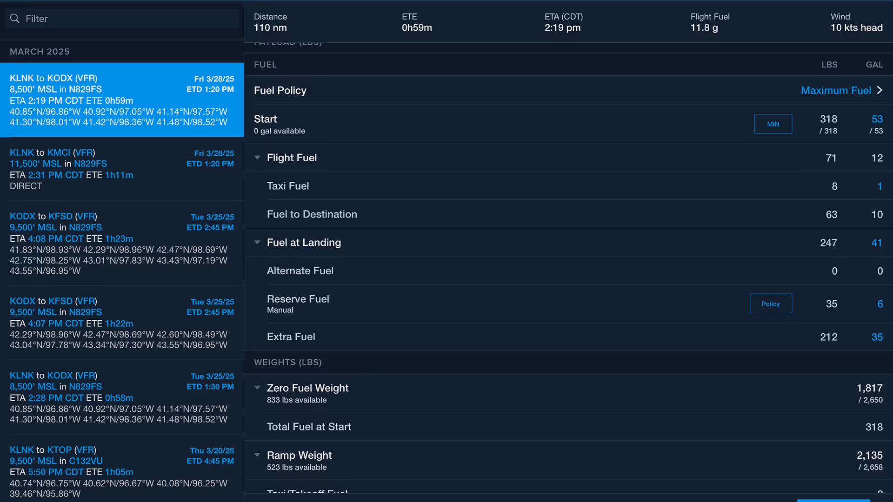
Task: Click the Flight Fuel 11.8 g summary
Action: 710,22
